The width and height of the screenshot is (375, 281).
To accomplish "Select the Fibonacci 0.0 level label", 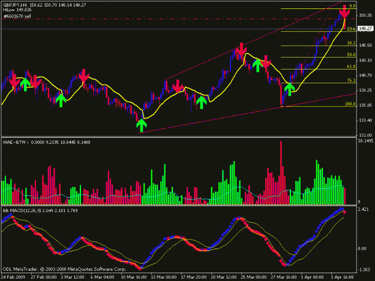I will click(353, 6).
